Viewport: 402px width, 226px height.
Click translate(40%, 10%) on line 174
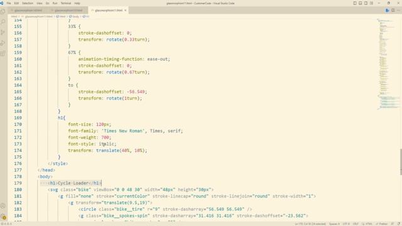point(121,151)
